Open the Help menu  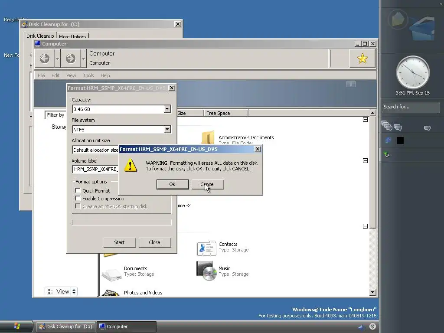[x=105, y=75]
